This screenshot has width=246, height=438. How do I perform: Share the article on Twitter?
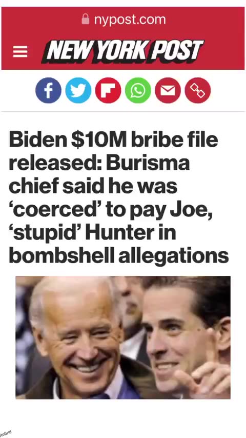[78, 90]
